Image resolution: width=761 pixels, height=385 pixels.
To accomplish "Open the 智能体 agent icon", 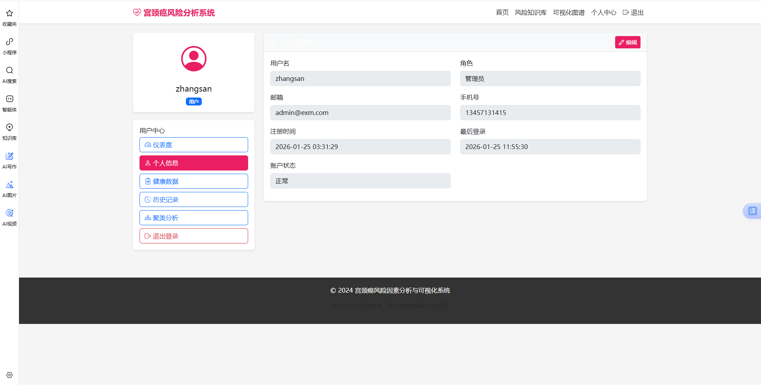I will click(10, 99).
